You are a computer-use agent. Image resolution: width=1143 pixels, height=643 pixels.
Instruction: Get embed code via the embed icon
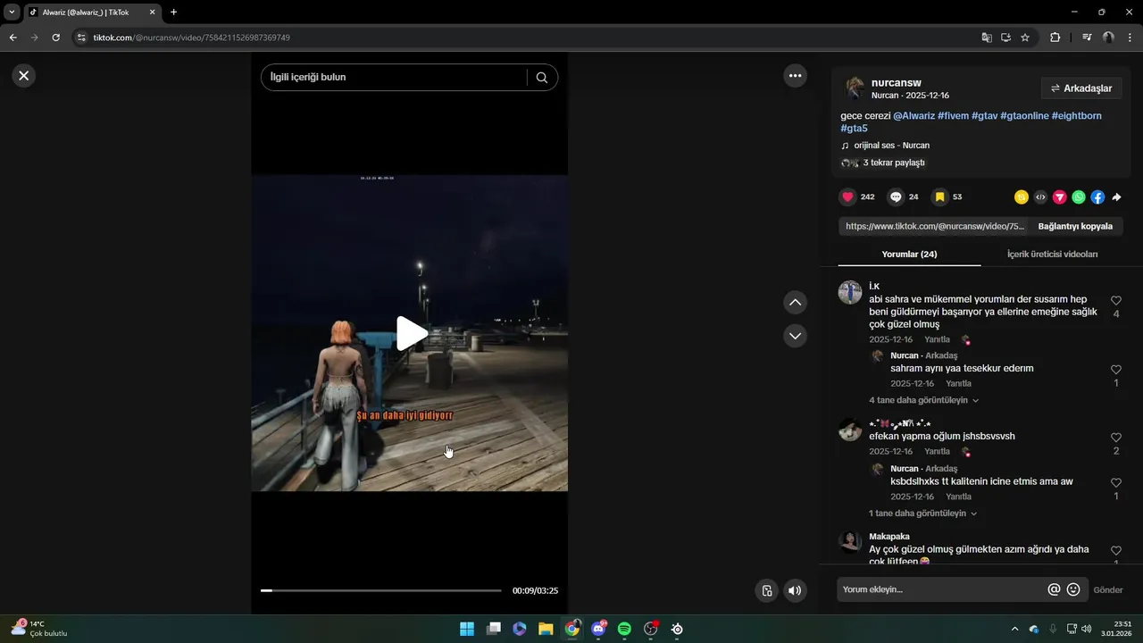[1040, 197]
